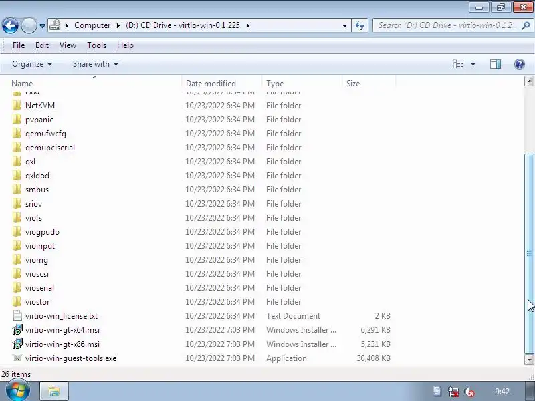
Task: Select the sriov folder icon
Action: (17, 203)
